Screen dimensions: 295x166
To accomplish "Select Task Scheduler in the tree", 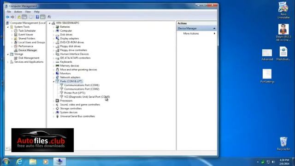I will coord(27,31).
